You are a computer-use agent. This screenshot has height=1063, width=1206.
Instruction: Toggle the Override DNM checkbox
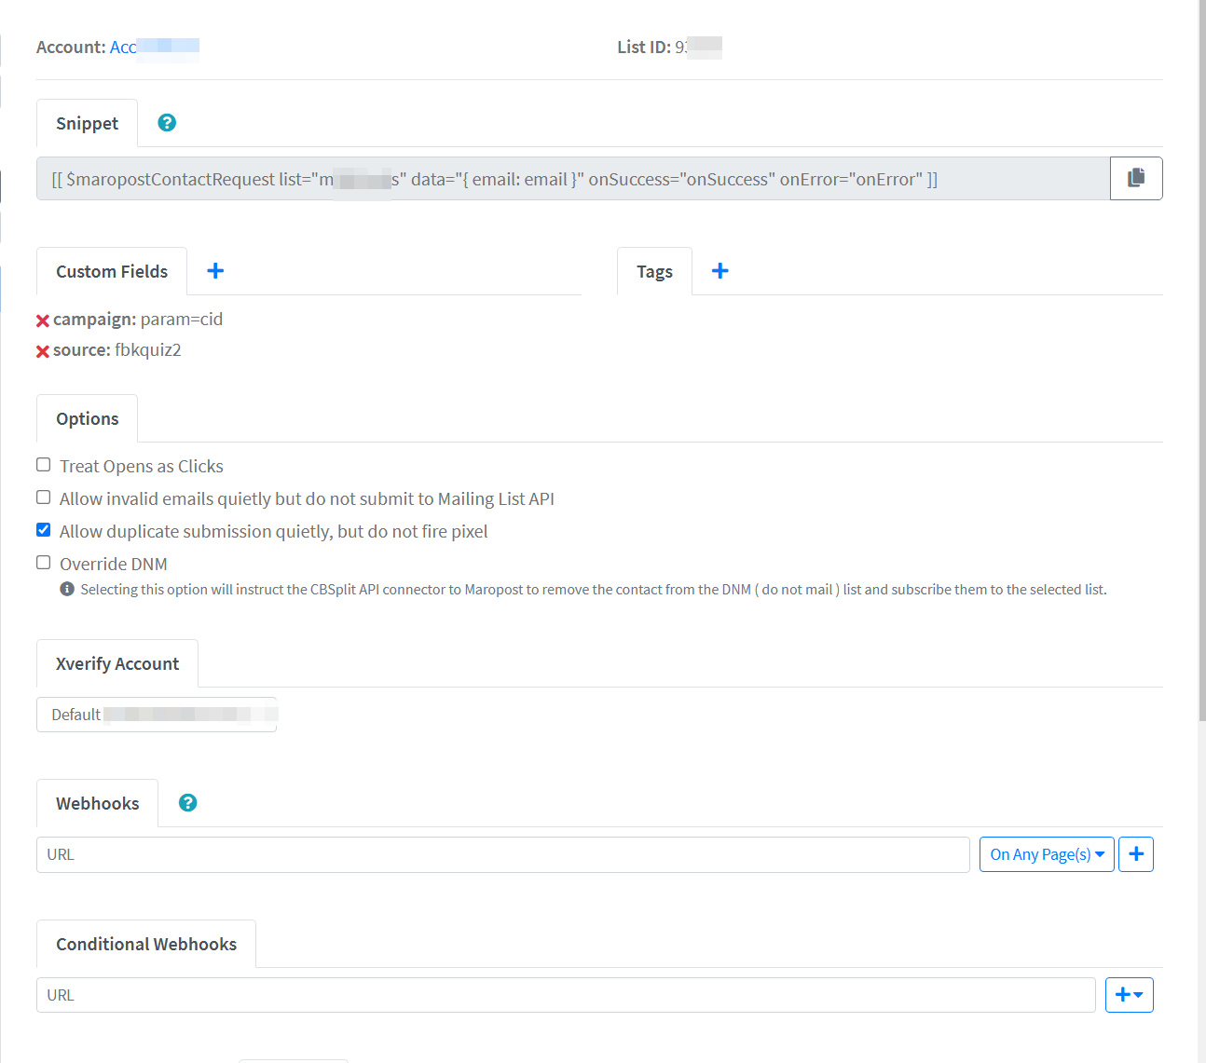44,563
